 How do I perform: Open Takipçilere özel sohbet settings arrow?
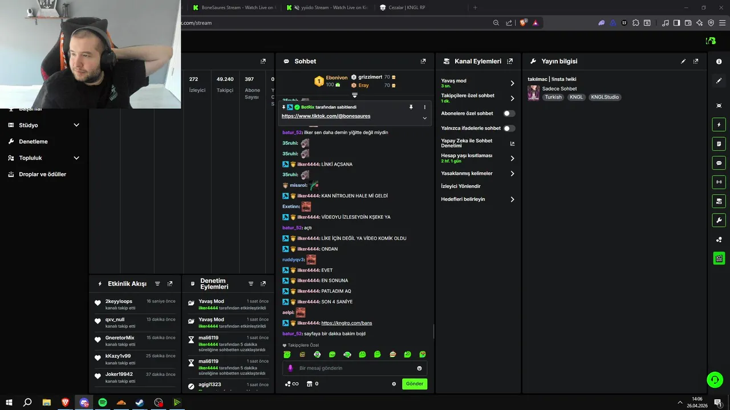(512, 99)
